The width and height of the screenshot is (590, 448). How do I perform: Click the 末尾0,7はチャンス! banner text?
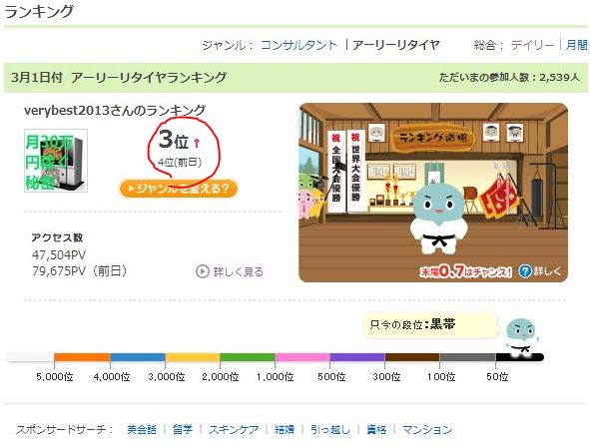(466, 271)
